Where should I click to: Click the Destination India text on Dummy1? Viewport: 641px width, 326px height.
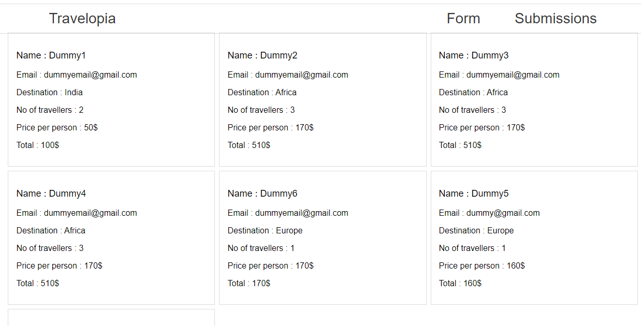49,92
